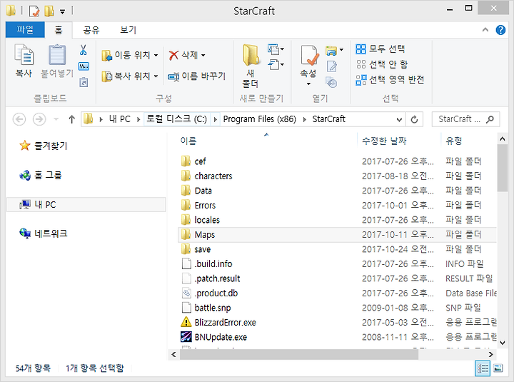Switch to the Home (홈) ribbon tab
This screenshot has height=382, width=514.
pos(59,30)
